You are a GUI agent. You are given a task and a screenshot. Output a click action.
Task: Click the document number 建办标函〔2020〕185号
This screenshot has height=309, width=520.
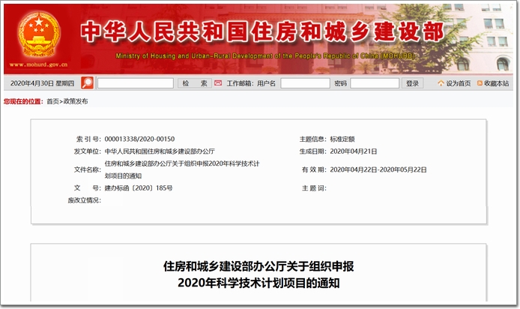139,188
